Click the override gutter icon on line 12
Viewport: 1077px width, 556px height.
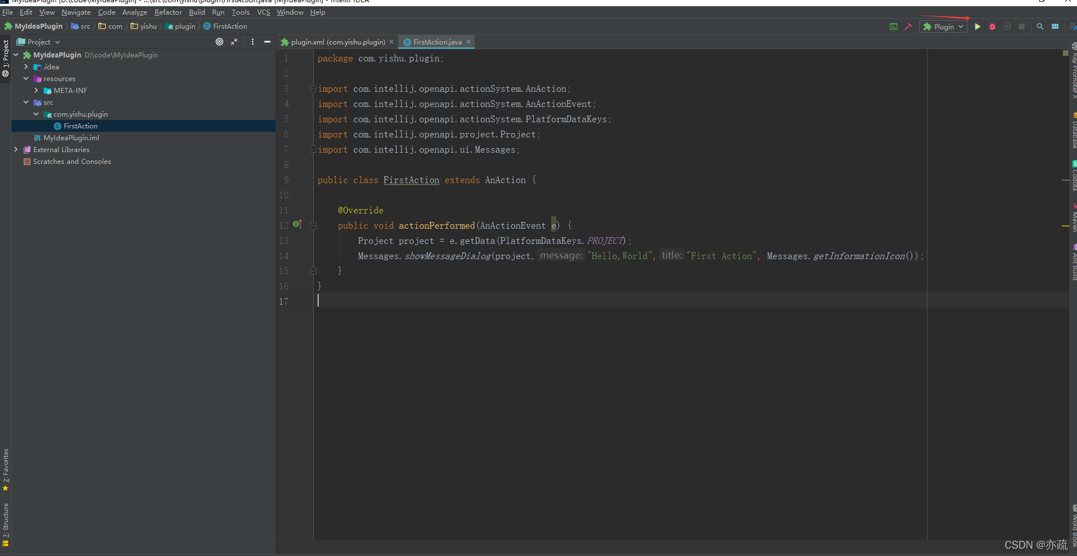[x=298, y=224]
